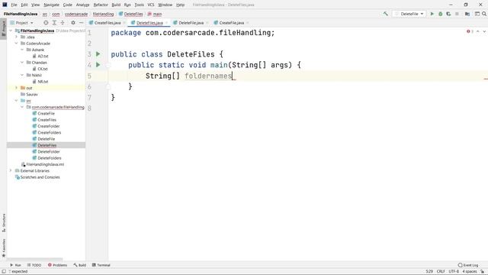488x275 pixels.
Task: Run DeleteFiles class from gutter line 3
Action: point(98,54)
